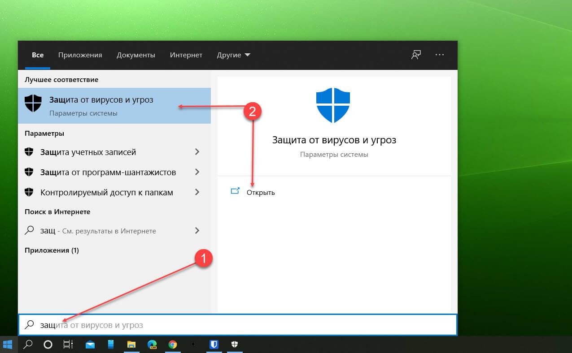Click the shield icon beside Защита от программ-шантажистов

point(29,172)
